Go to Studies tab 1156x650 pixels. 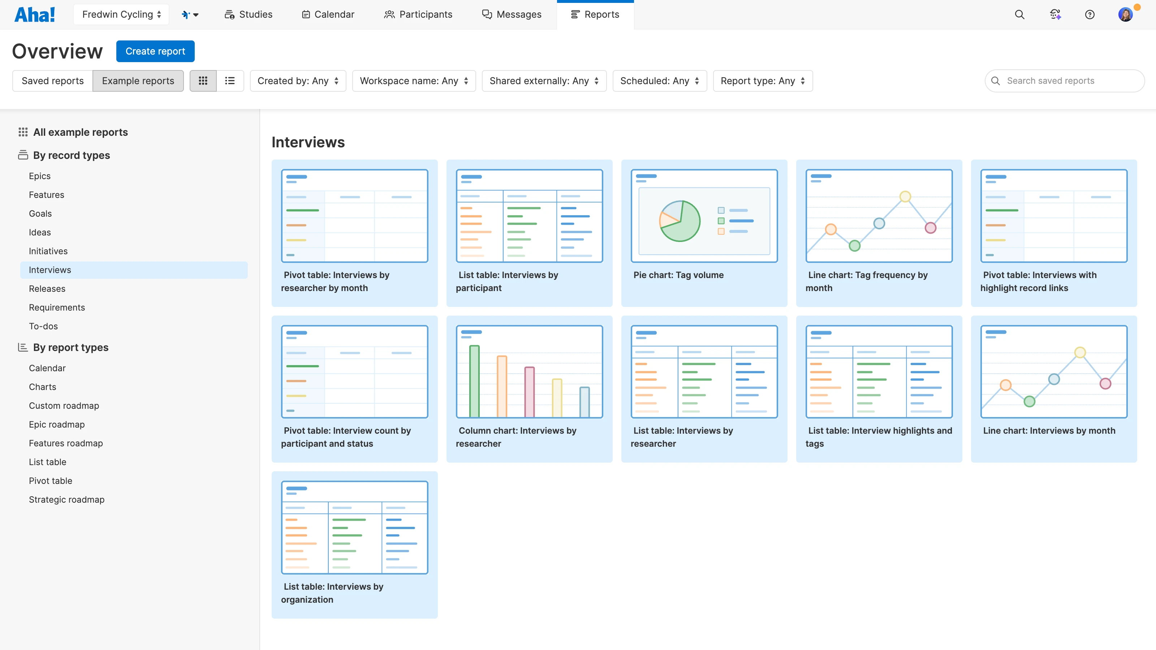(248, 14)
